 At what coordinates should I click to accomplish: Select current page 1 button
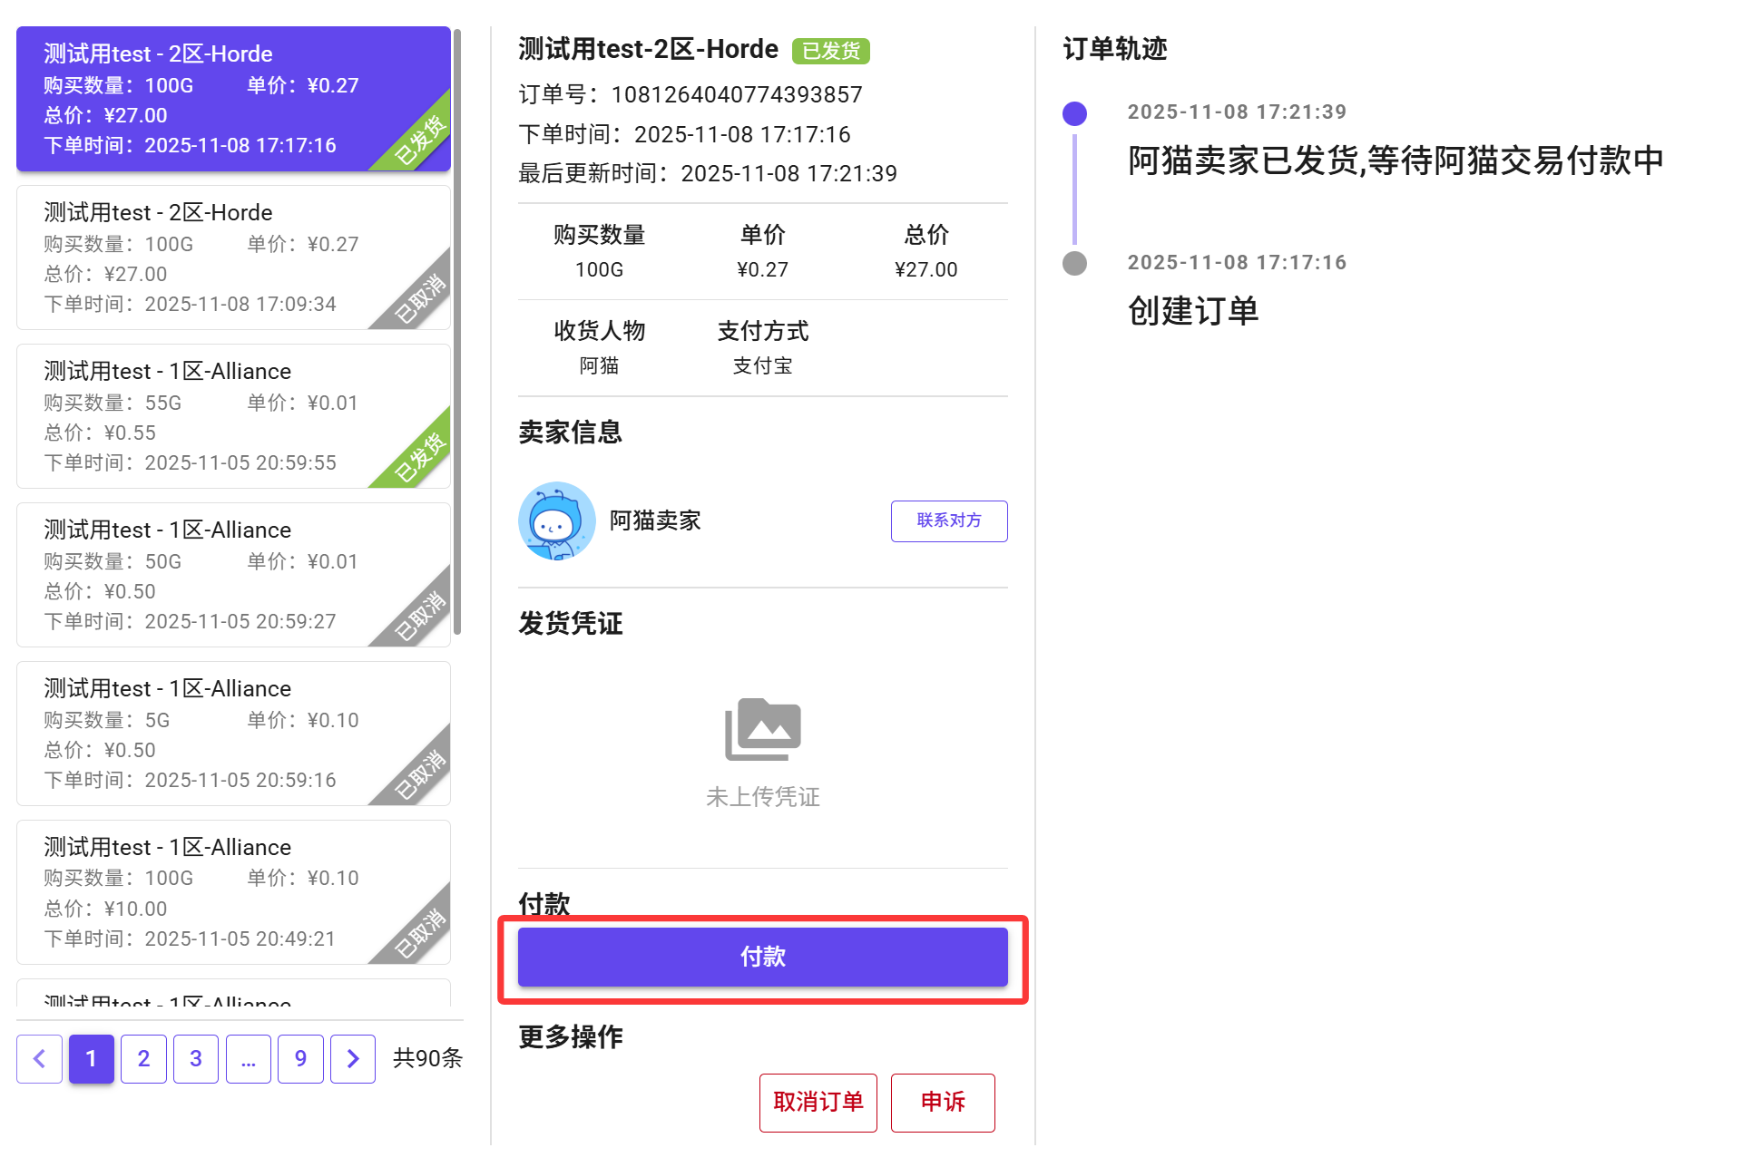click(91, 1058)
